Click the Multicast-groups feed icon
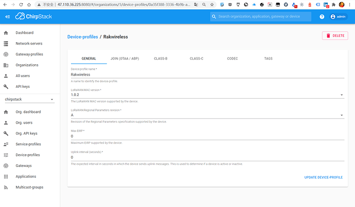The image size is (355, 207). pyautogui.click(x=6, y=187)
